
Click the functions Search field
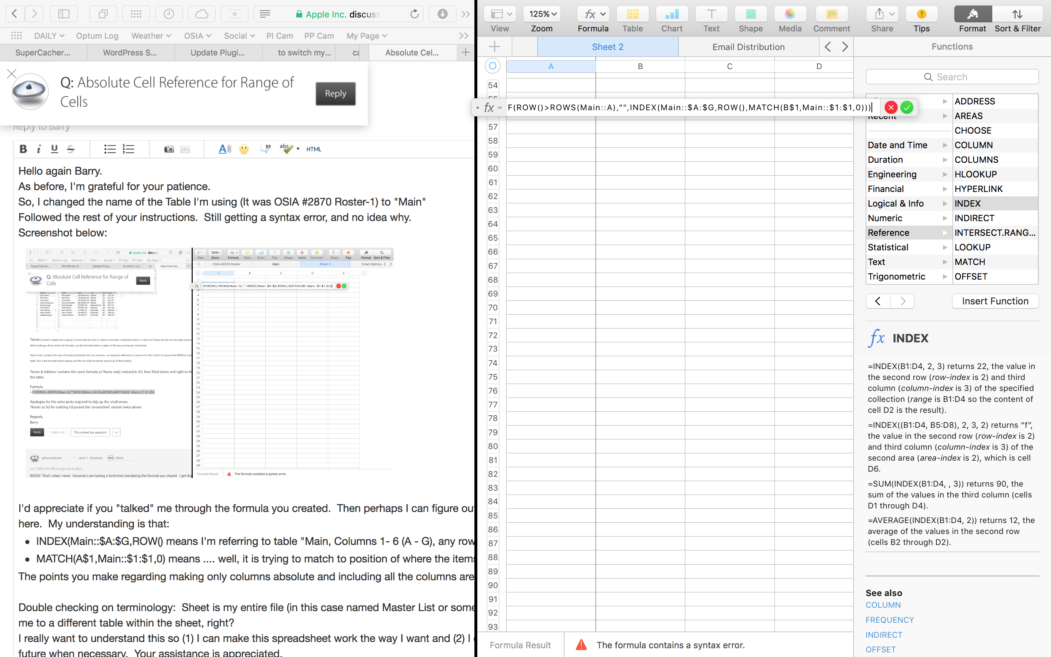pyautogui.click(x=951, y=77)
